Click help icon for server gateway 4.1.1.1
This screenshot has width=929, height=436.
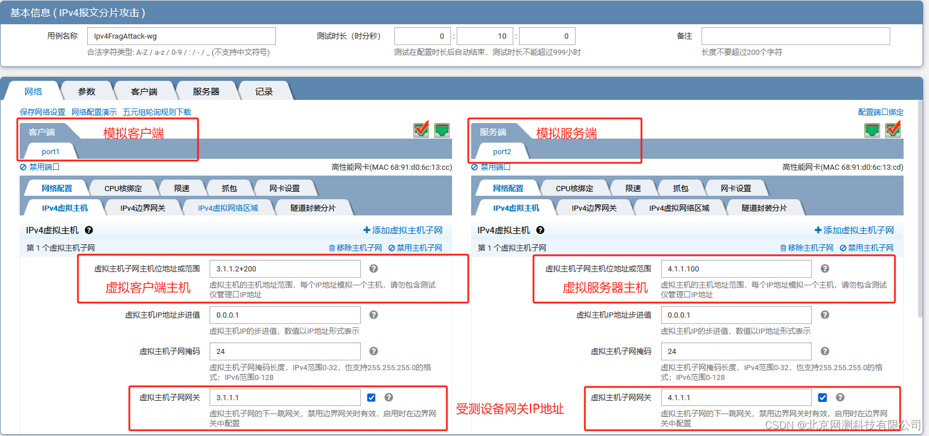click(x=840, y=397)
